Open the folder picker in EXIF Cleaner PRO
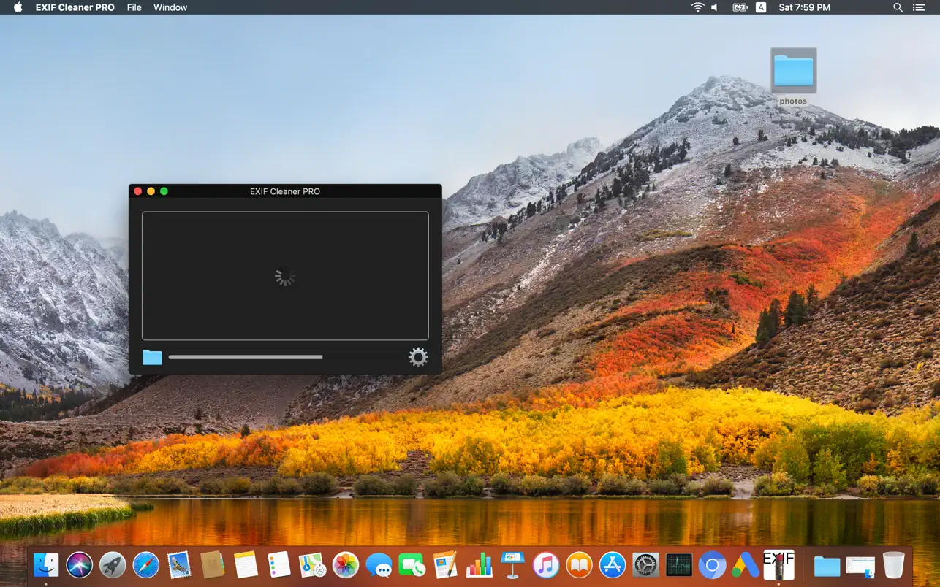This screenshot has width=940, height=587. pyautogui.click(x=151, y=357)
